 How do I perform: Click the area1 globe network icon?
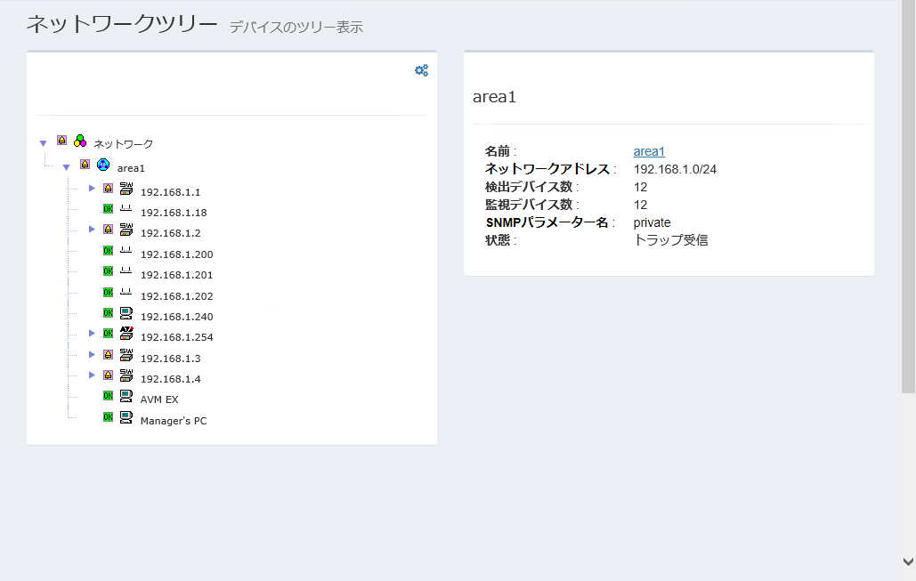103,165
